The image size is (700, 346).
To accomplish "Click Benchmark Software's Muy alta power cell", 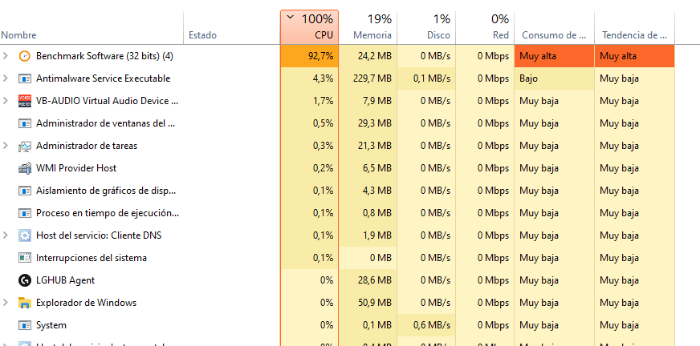I will pos(555,56).
